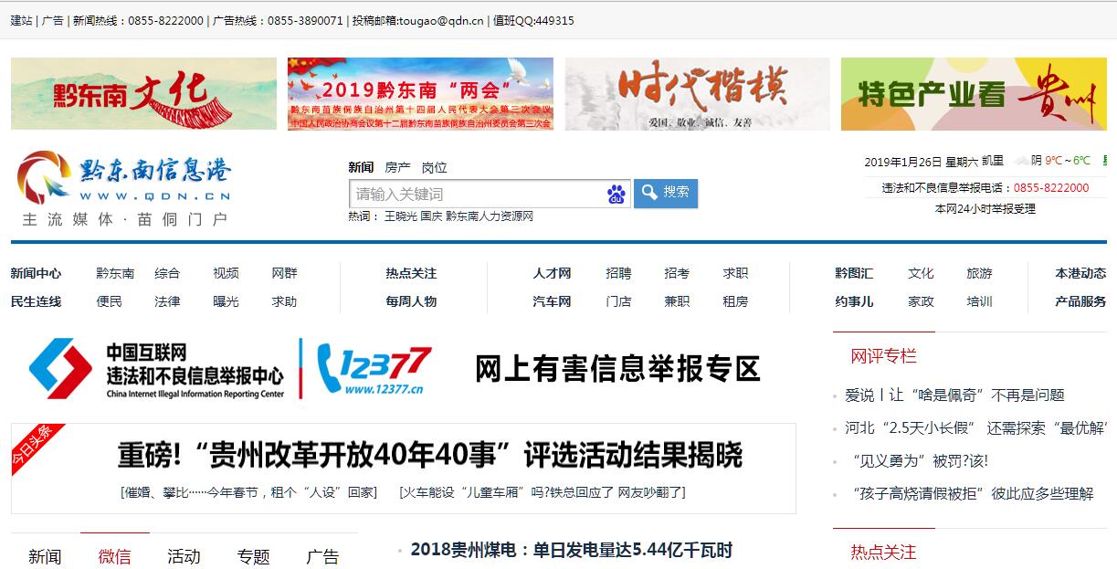The height and width of the screenshot is (569, 1117).
Task: Open the 2019黔东南两会 banner
Action: pos(420,93)
